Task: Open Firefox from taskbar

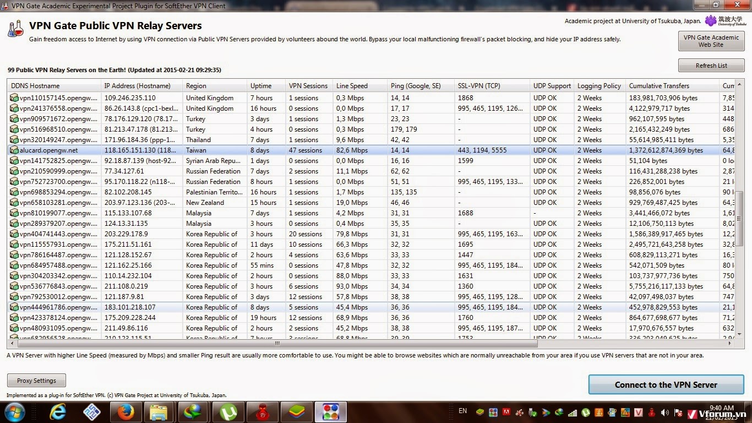Action: (126, 412)
